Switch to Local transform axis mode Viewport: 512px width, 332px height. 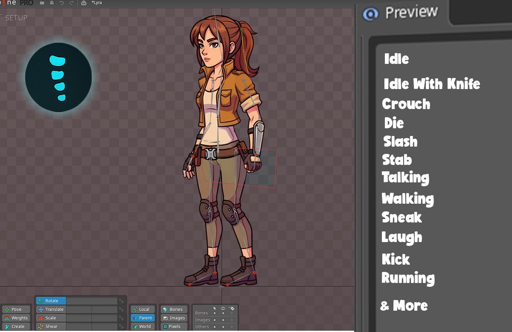143,309
